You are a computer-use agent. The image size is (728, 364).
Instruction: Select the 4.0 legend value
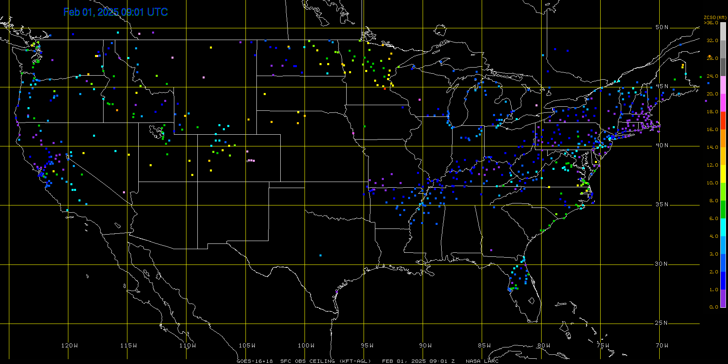pyautogui.click(x=713, y=236)
